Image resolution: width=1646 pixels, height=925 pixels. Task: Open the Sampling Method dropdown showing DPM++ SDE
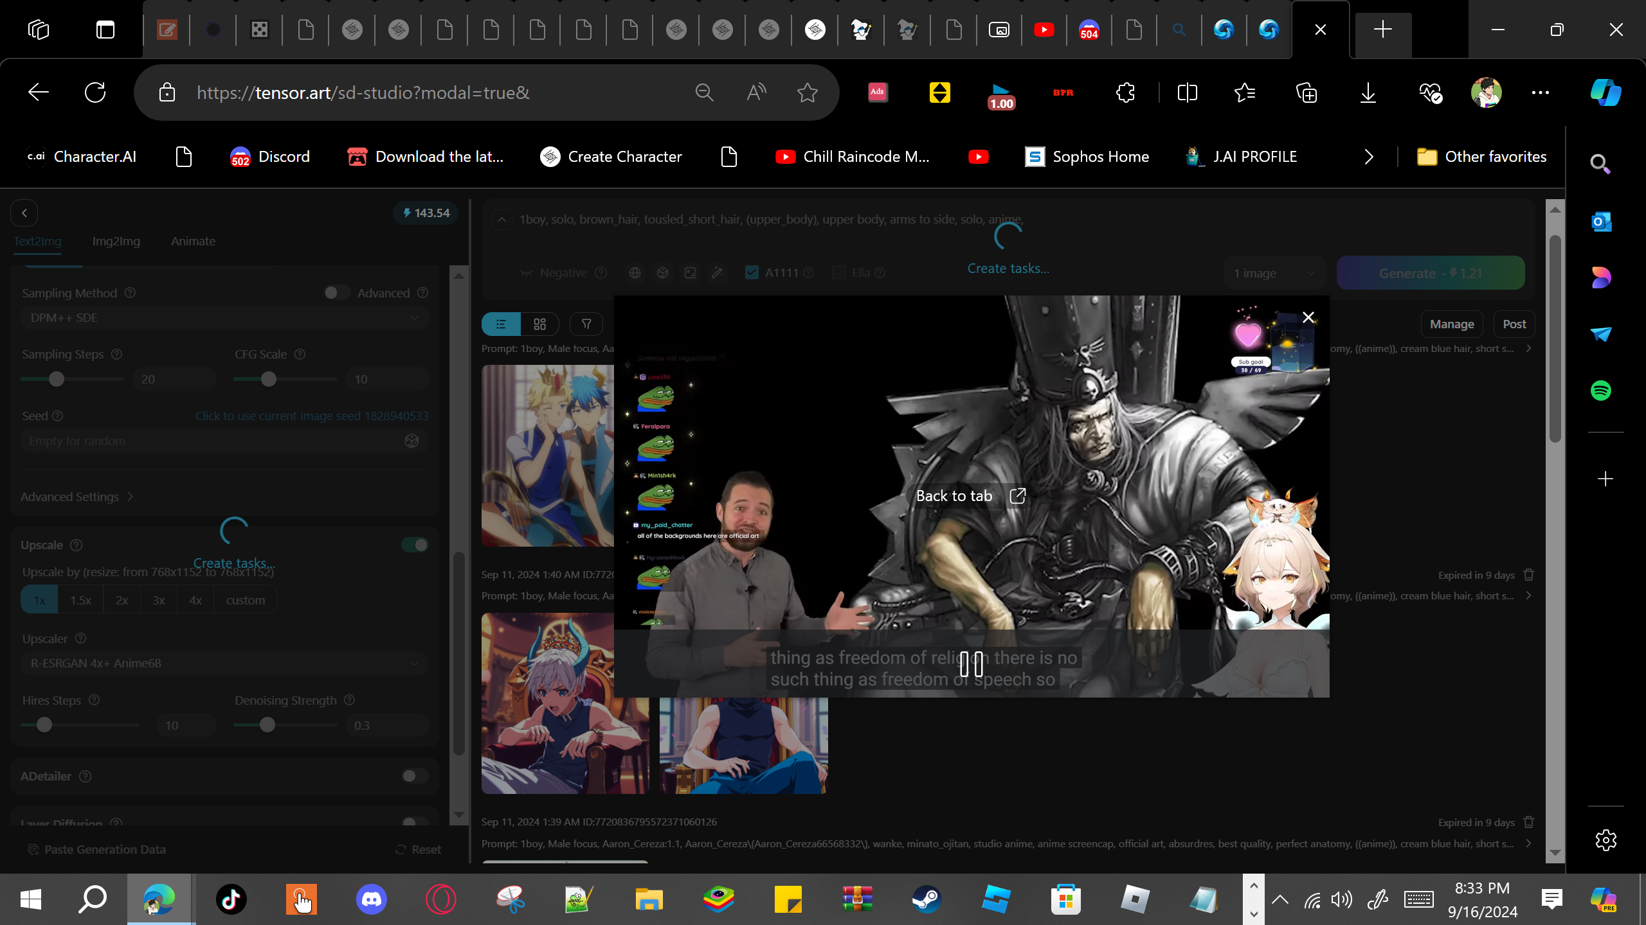(x=224, y=318)
